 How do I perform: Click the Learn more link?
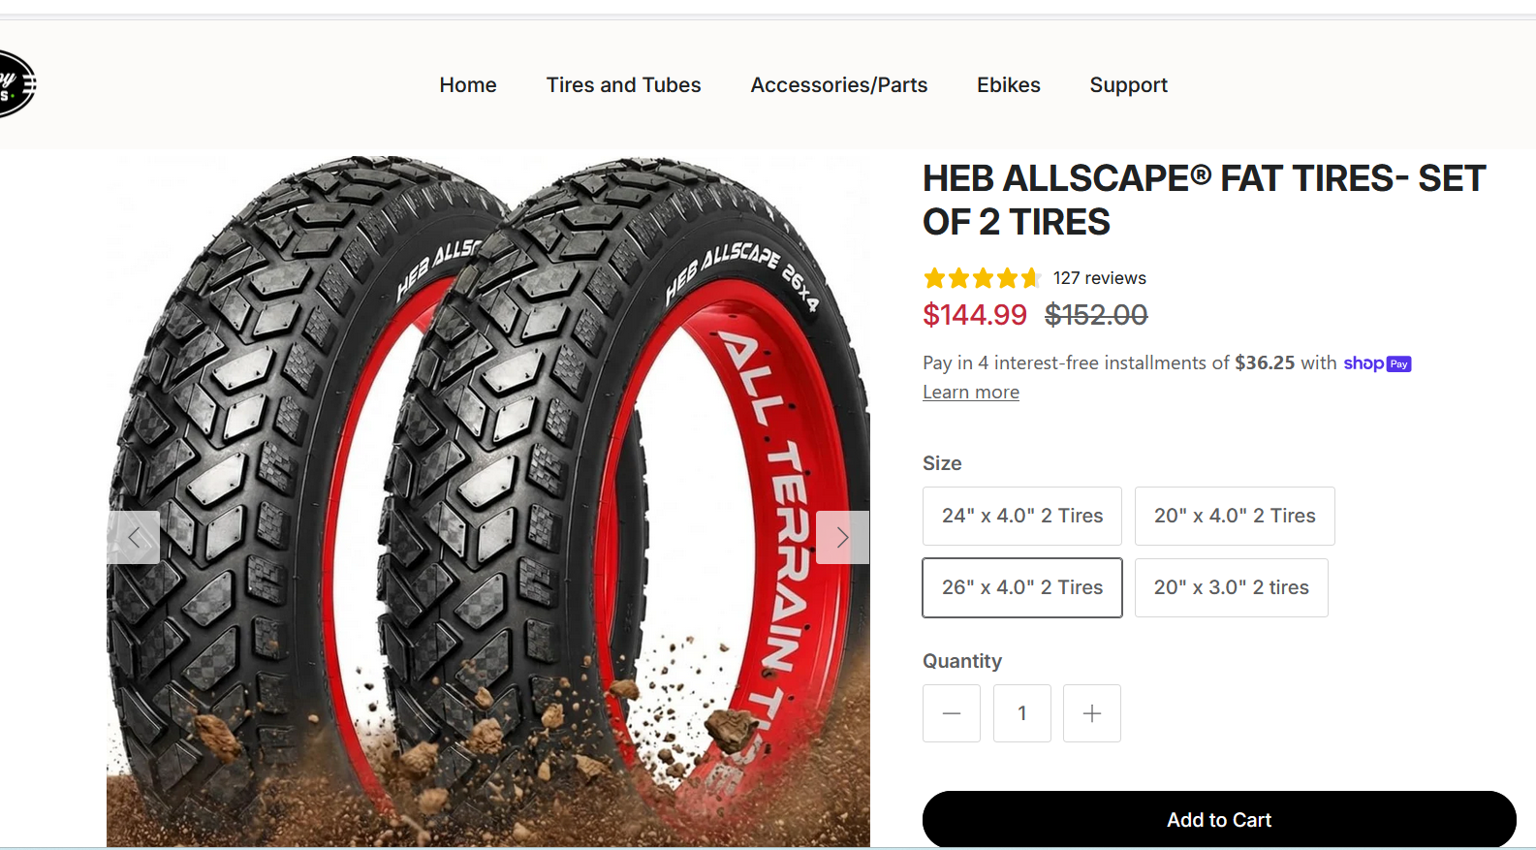pyautogui.click(x=971, y=393)
